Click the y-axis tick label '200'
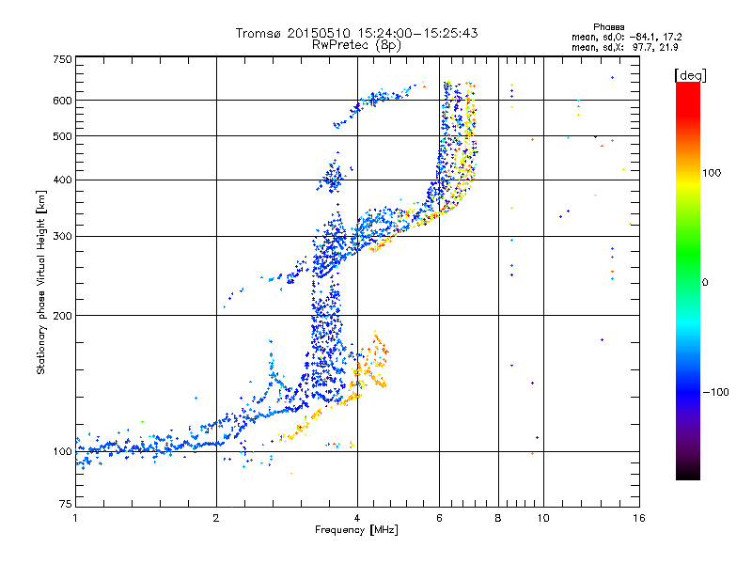Viewport: 752px width, 564px height. (x=62, y=316)
